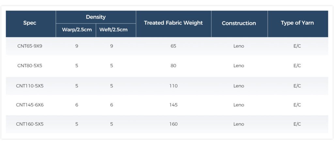Click E/C in the CNT65-9X9 row
The image size is (334, 144).
coord(297,46)
